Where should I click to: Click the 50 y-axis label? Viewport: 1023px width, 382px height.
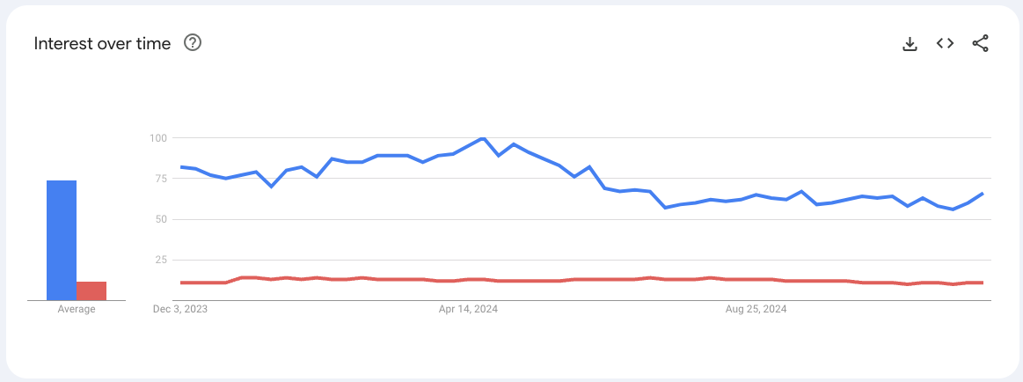[x=161, y=219]
